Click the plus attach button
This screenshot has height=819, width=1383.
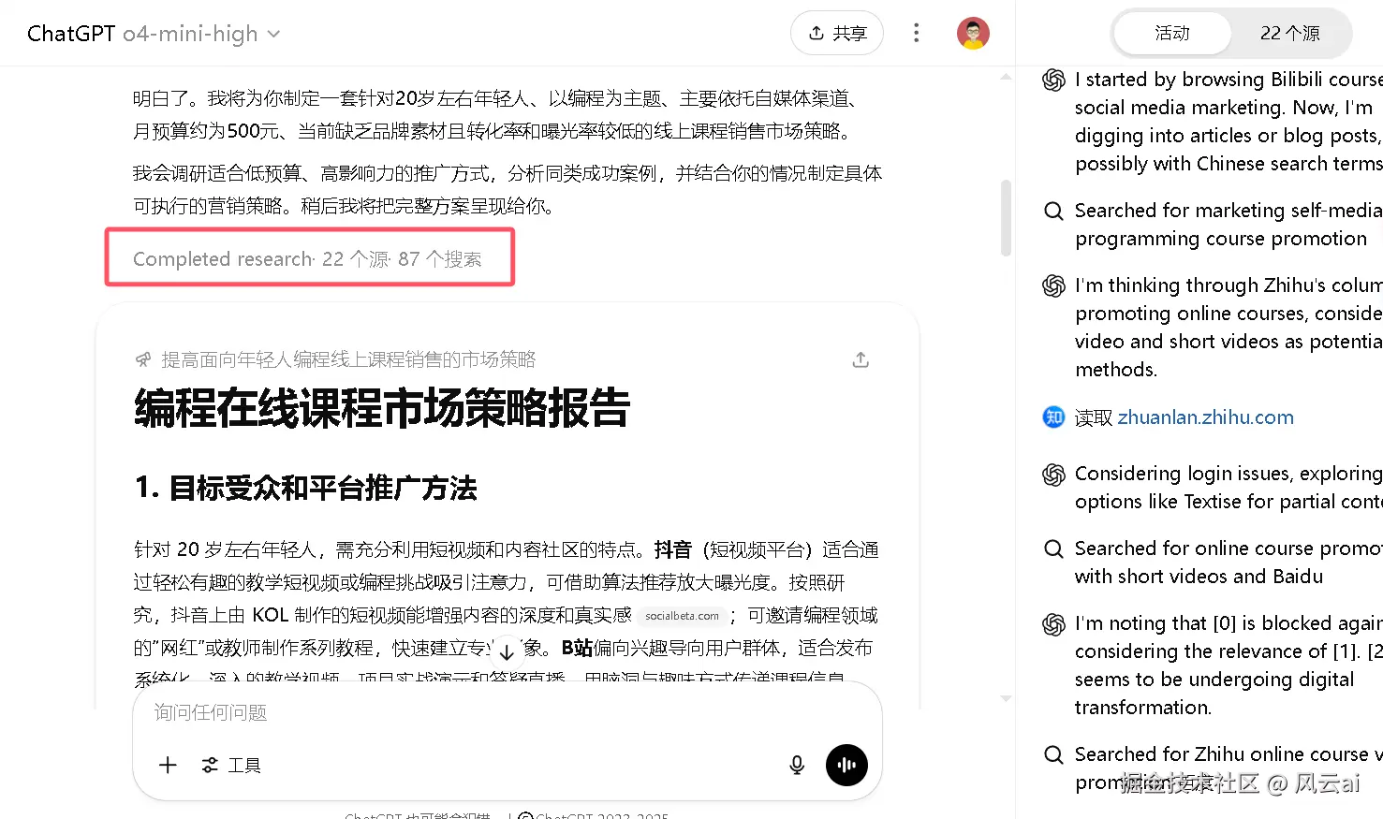point(168,765)
